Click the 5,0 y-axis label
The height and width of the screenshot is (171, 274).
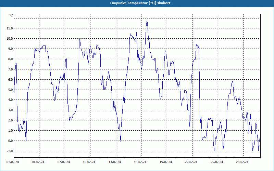click(10, 90)
